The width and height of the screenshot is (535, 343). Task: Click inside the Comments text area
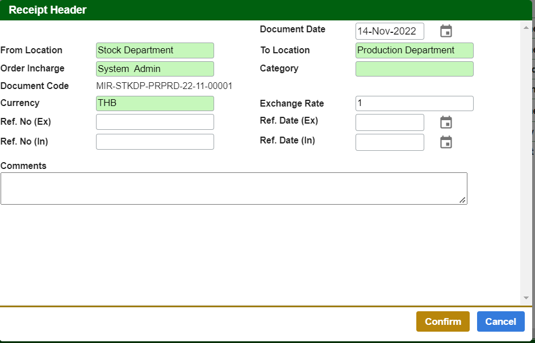point(233,188)
